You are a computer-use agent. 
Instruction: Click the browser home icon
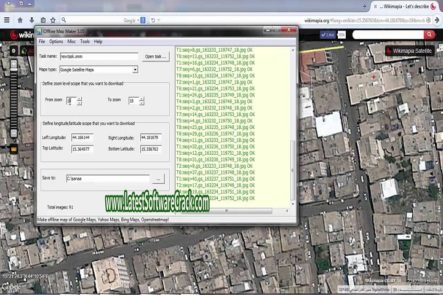[20, 20]
